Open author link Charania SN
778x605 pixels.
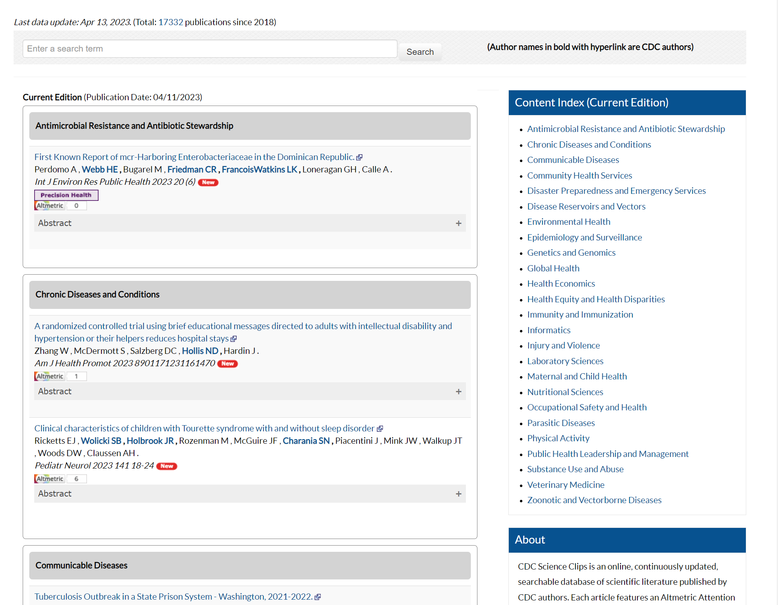point(306,441)
